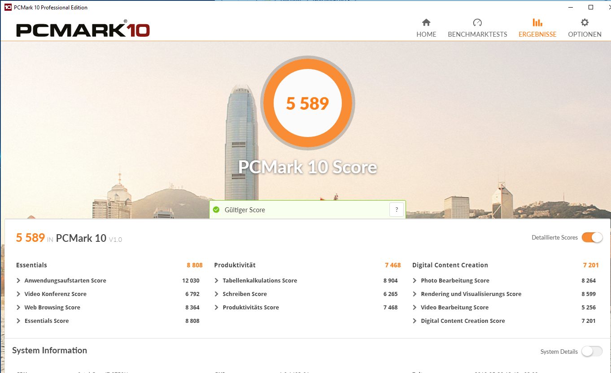
Task: Expand Rendering und Visualisierungs Score
Action: 415,294
